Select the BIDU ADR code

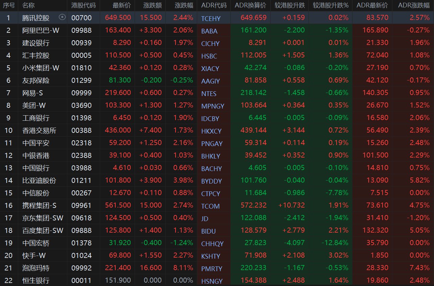point(208,231)
